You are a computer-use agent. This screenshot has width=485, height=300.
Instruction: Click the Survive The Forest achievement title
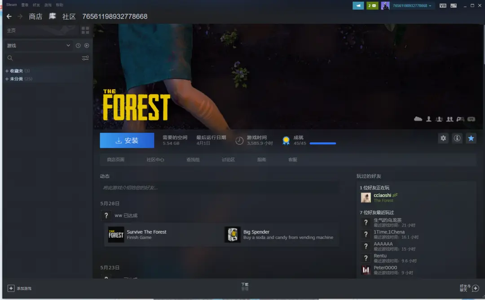[146, 232]
